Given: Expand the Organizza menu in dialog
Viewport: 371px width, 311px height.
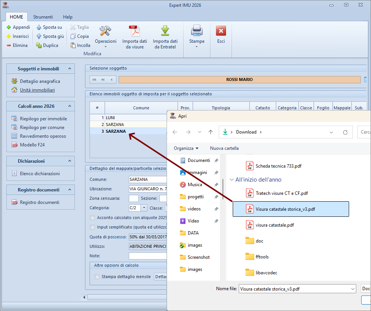Looking at the screenshot, I should pos(186,148).
